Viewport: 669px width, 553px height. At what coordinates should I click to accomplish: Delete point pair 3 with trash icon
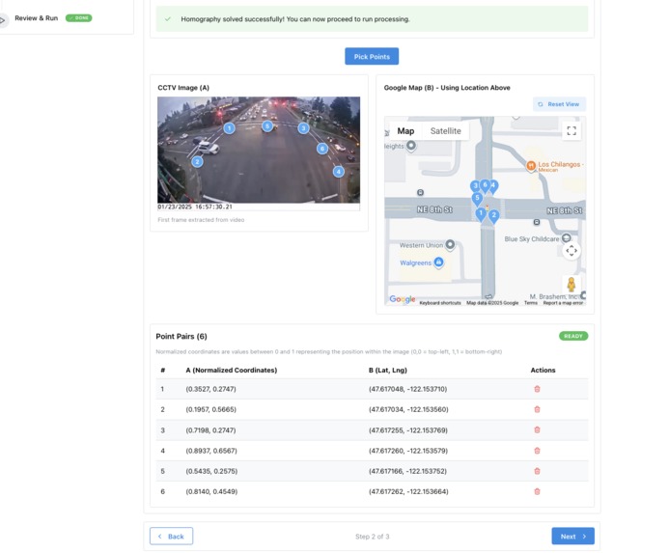[x=537, y=429]
